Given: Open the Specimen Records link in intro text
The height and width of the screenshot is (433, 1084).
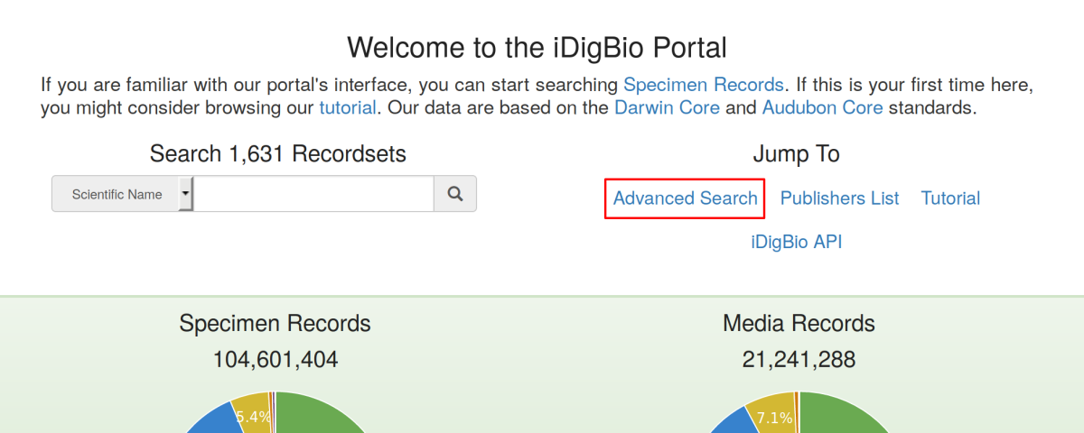Looking at the screenshot, I should [x=704, y=85].
